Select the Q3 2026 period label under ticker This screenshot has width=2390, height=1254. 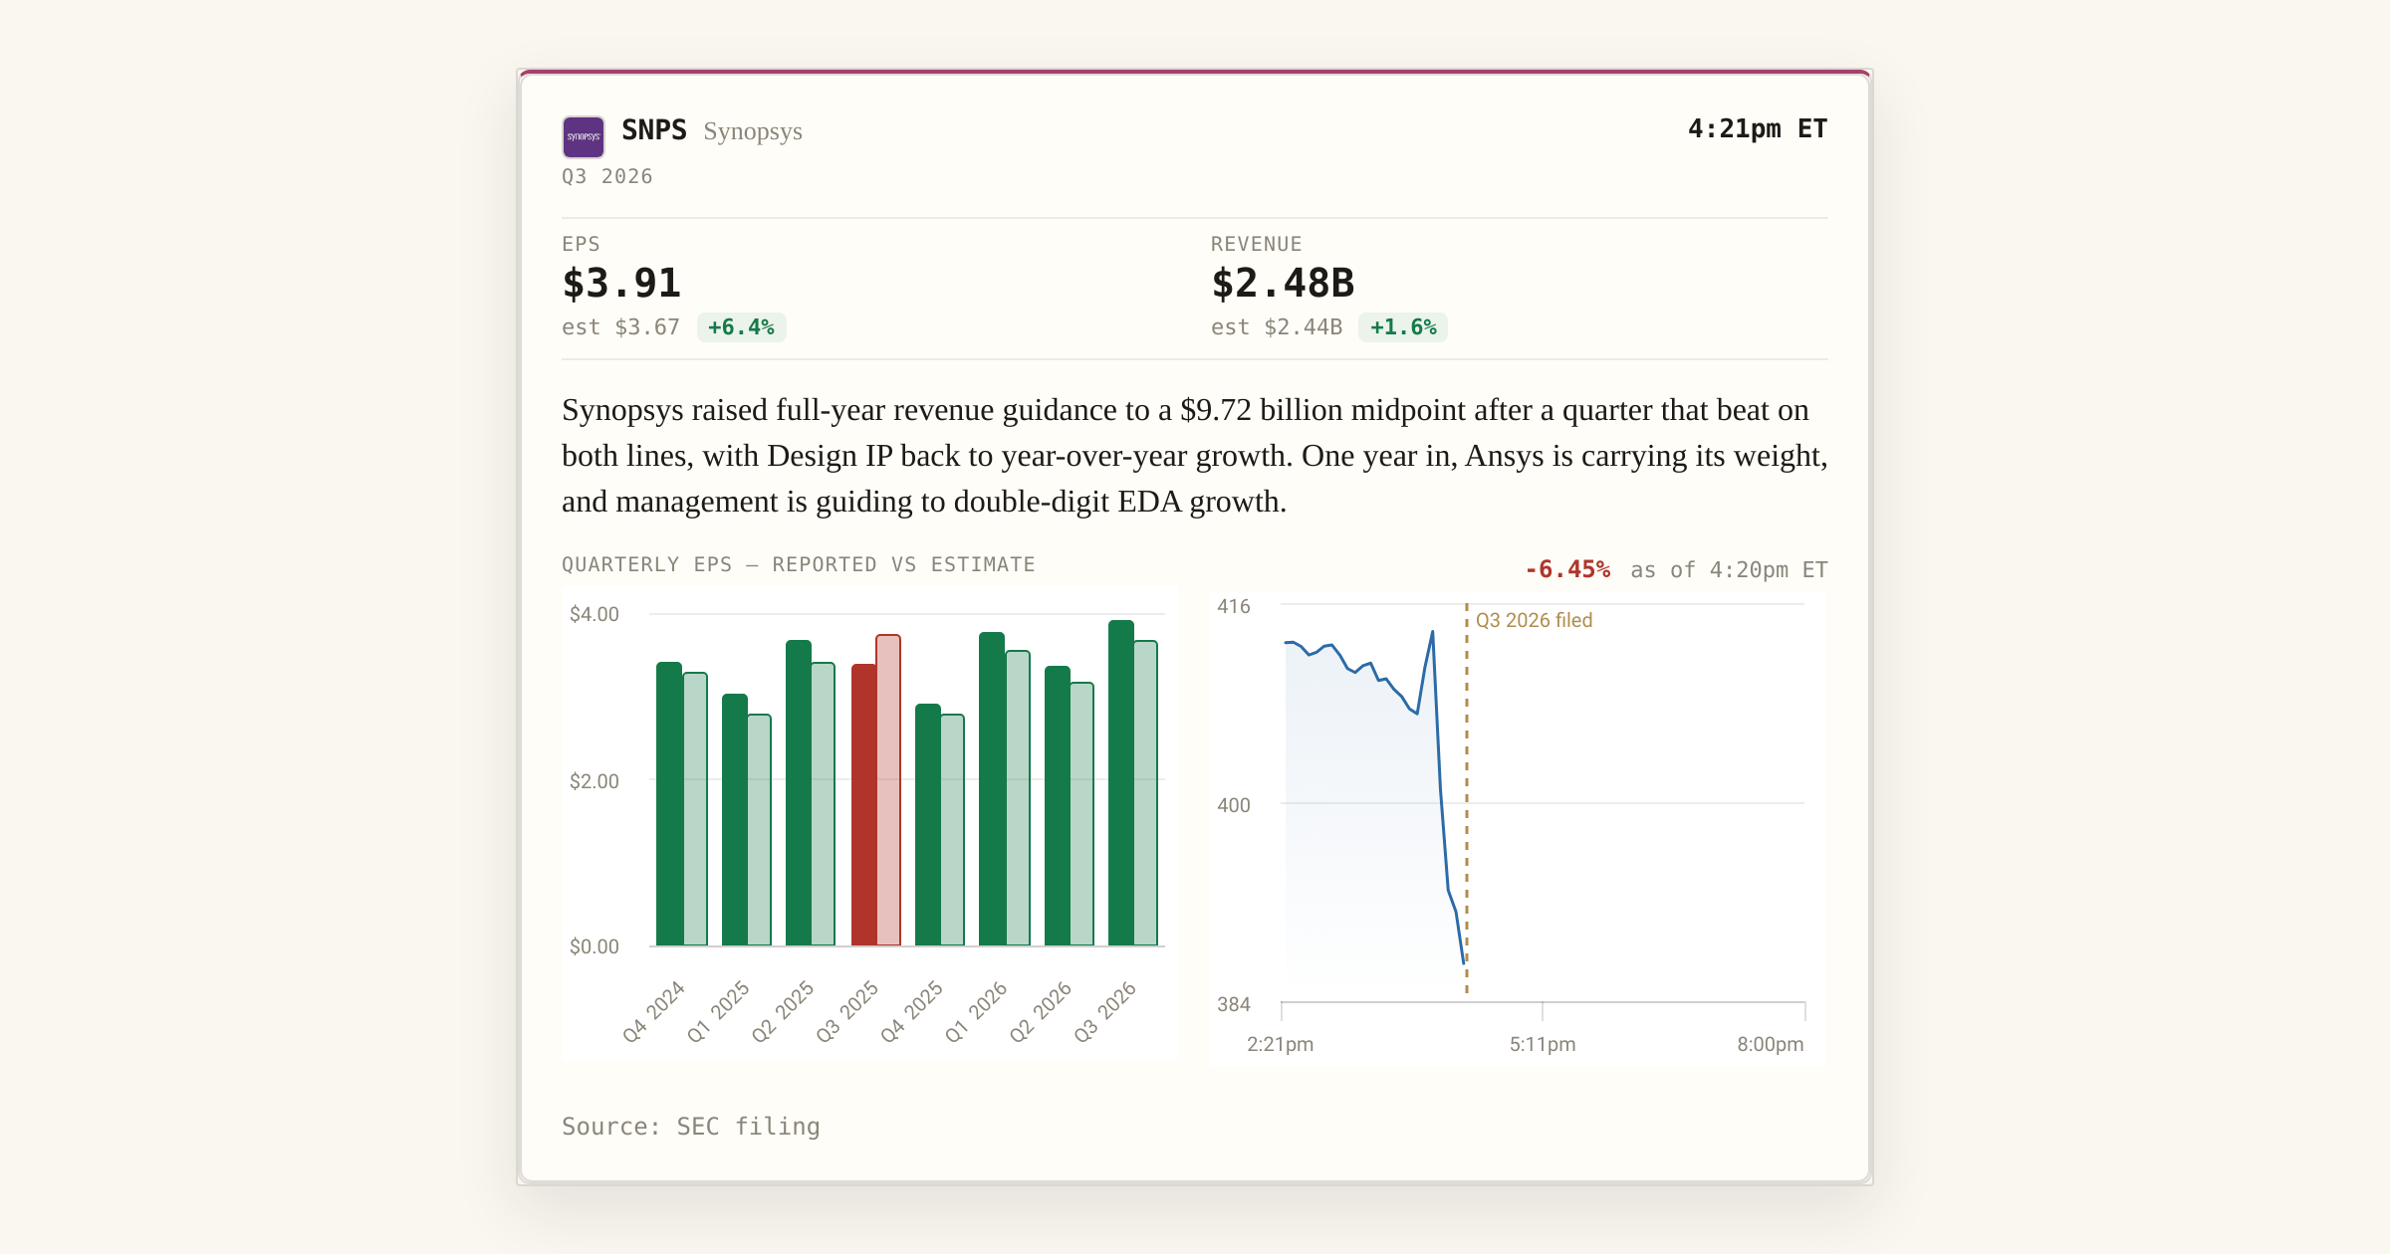point(607,176)
